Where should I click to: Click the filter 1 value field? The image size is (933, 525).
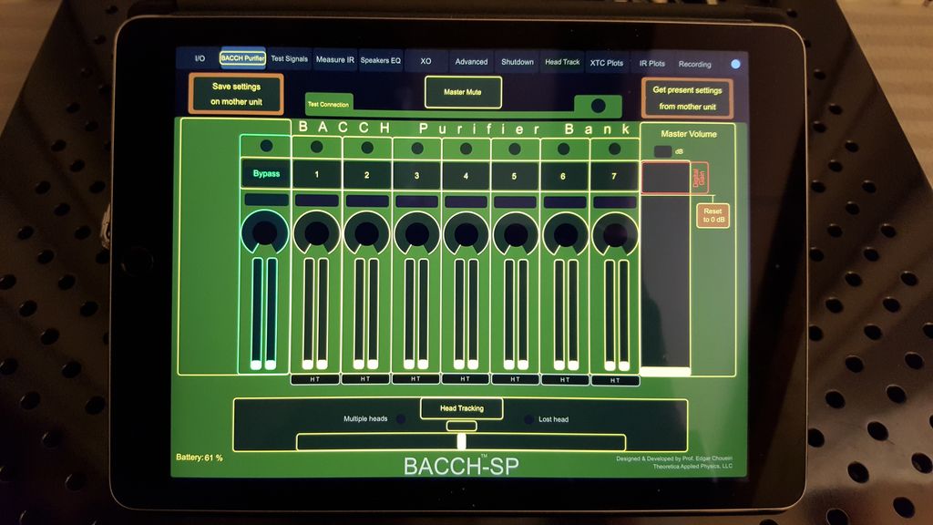point(316,201)
